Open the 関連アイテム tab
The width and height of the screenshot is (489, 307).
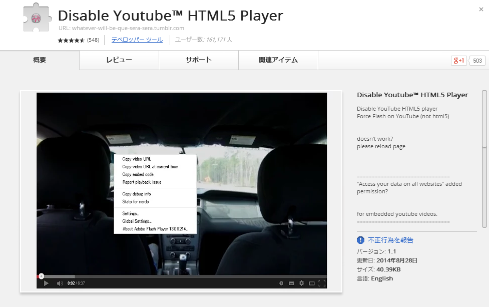(278, 60)
